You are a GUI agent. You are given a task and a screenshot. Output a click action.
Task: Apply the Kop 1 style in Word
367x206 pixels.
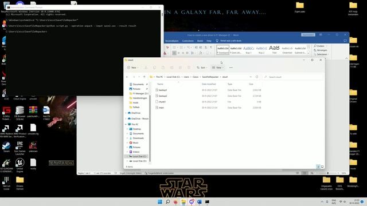(248, 50)
